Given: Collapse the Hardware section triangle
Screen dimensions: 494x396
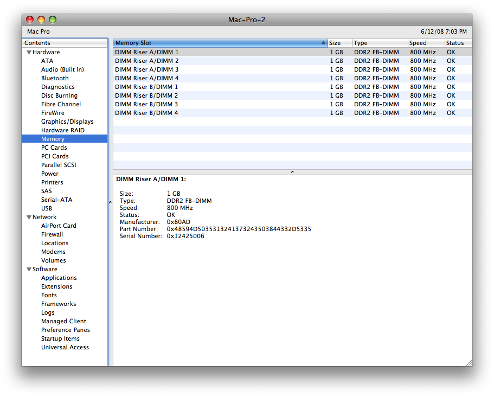Looking at the screenshot, I should click(x=29, y=52).
